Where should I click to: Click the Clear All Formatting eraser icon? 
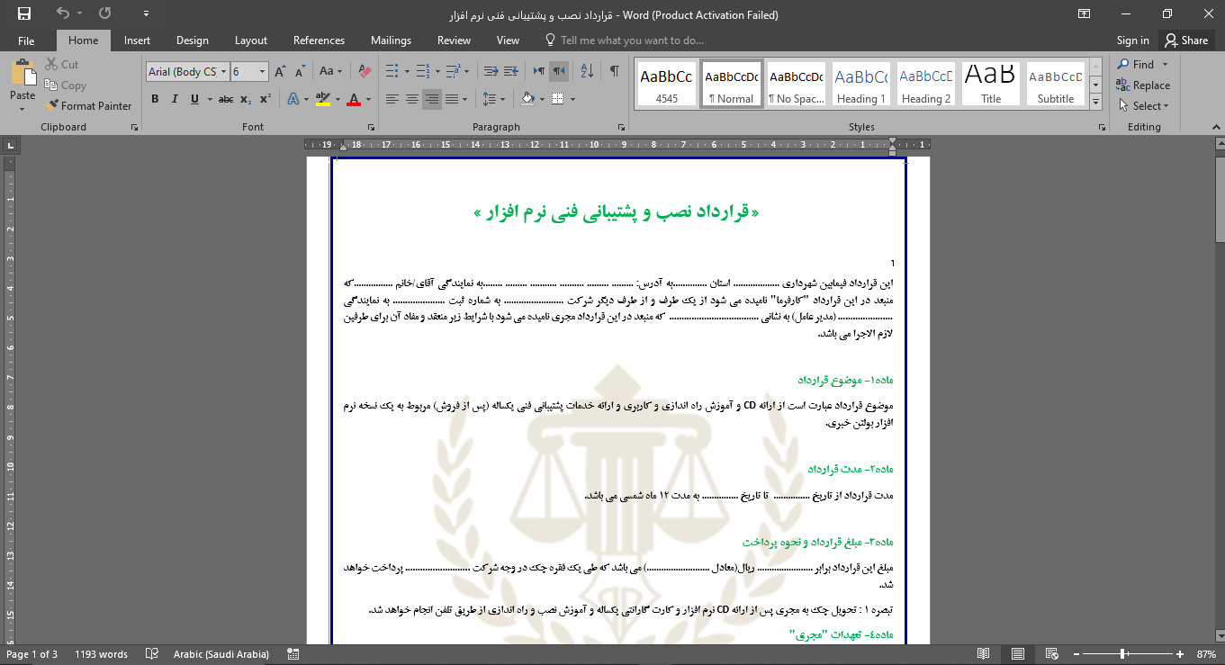pos(364,71)
